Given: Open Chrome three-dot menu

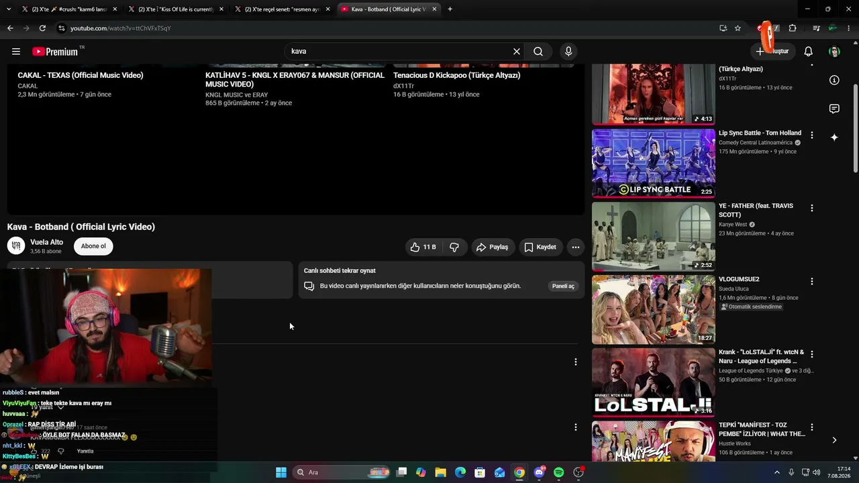Looking at the screenshot, I should pos(849,28).
